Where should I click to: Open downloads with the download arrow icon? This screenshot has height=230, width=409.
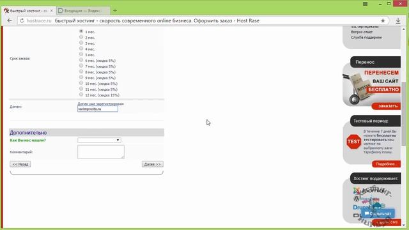pos(398,20)
